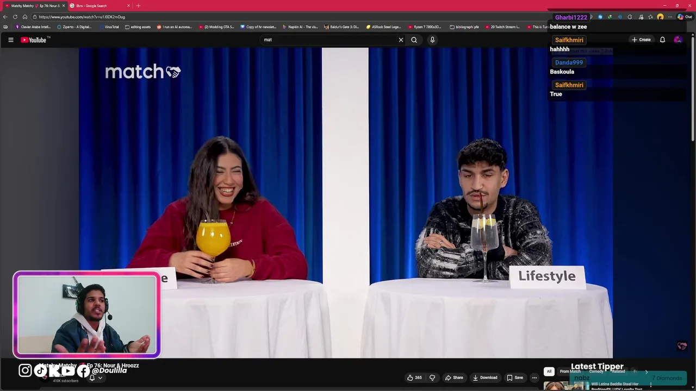Save the video to a playlist
Image resolution: width=696 pixels, height=391 pixels.
click(x=514, y=377)
